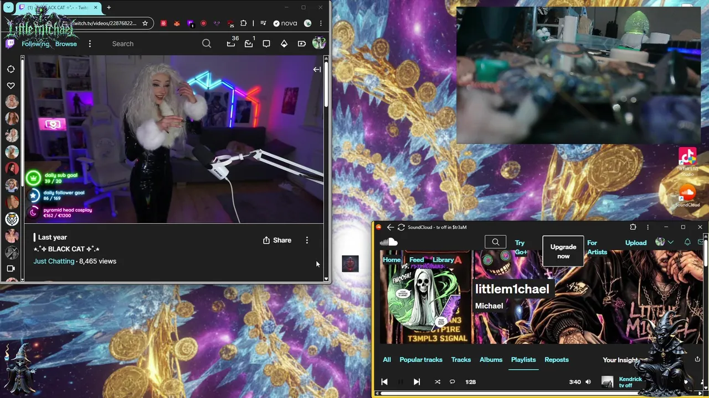The height and width of the screenshot is (398, 709).
Task: Click Twitch sidebar heart followed icon
Action: click(x=11, y=86)
